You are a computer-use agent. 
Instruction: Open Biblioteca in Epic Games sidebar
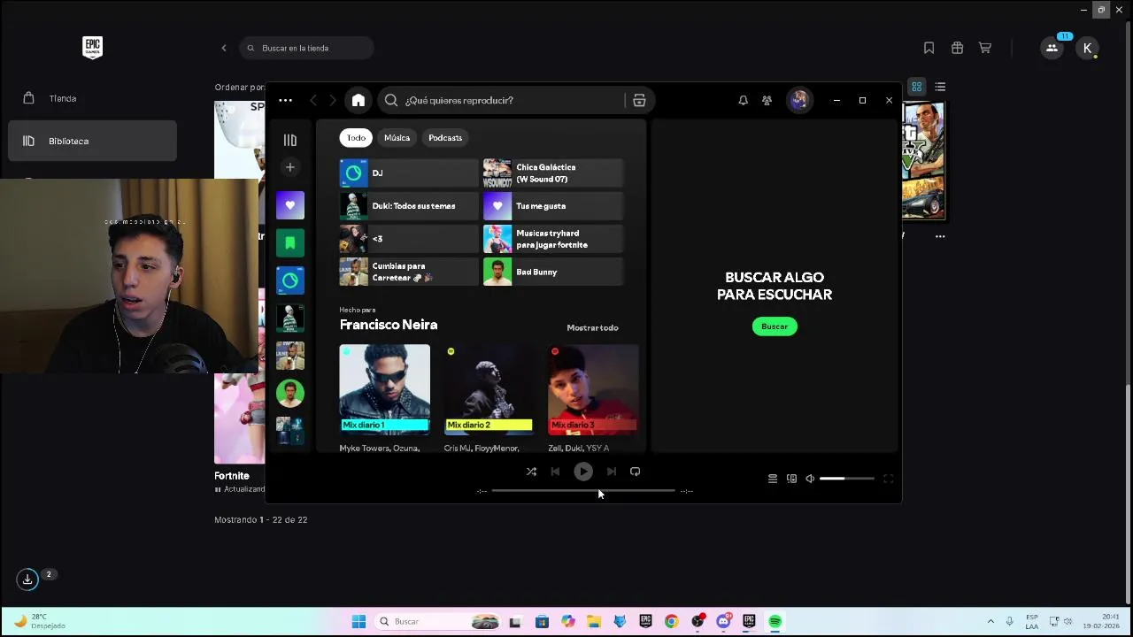[x=92, y=141]
